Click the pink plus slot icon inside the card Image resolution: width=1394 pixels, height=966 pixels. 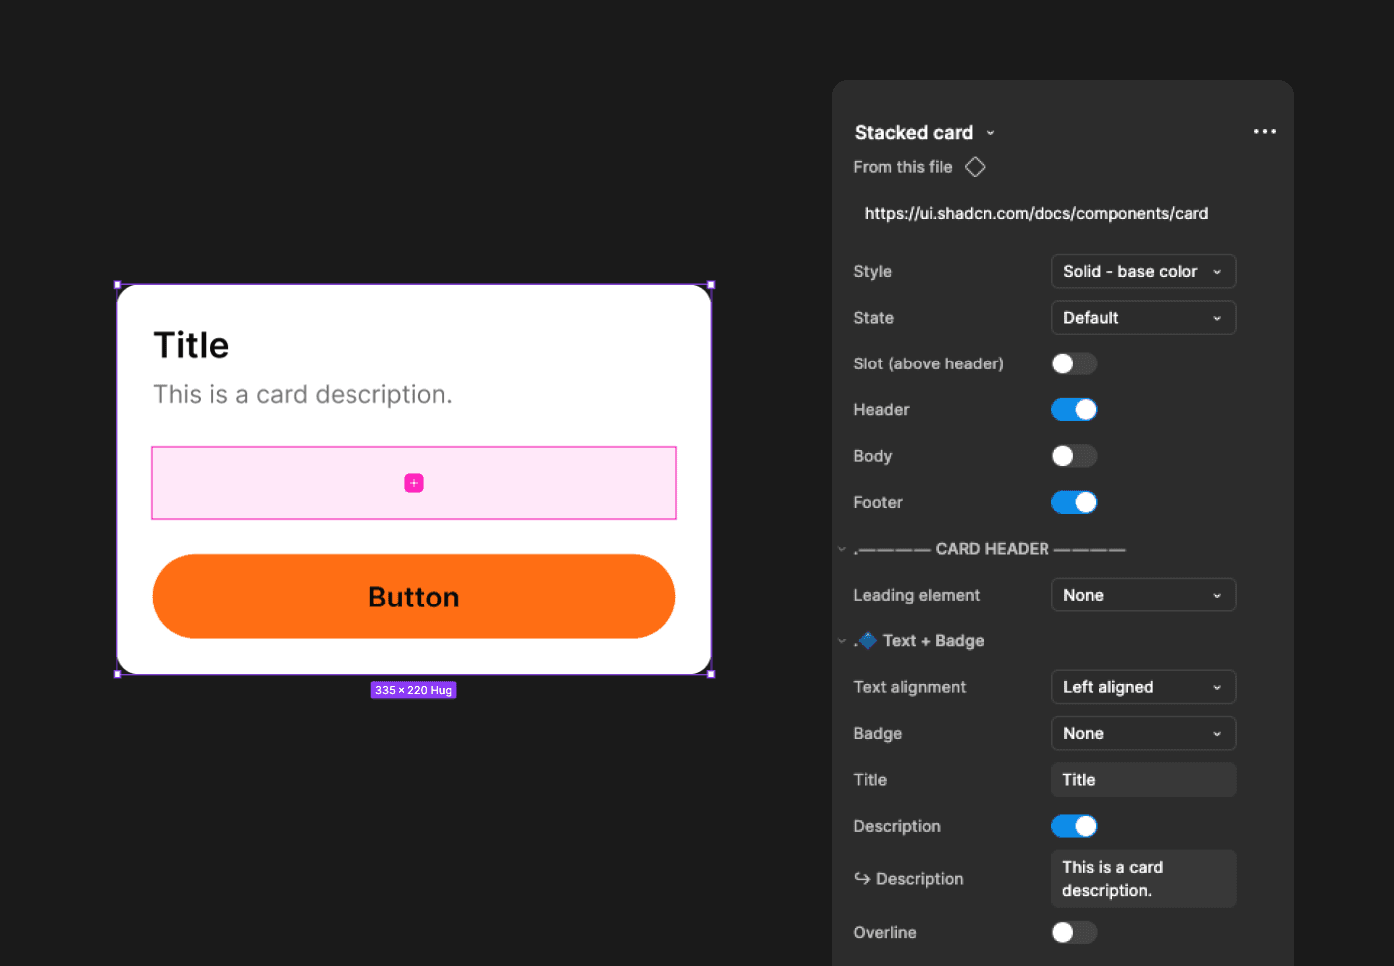(413, 482)
